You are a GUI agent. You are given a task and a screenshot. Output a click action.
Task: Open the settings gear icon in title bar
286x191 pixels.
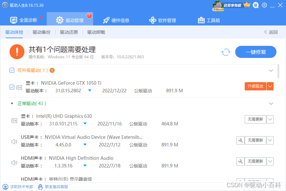(x=264, y=5)
